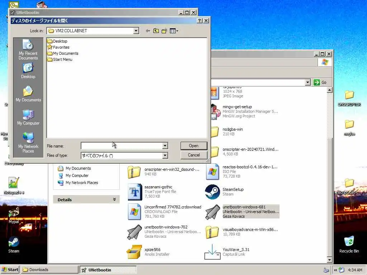The height and width of the screenshot is (275, 367).
Task: Select visualboyadvance-m-Win-x86 zip icon
Action: point(212,232)
